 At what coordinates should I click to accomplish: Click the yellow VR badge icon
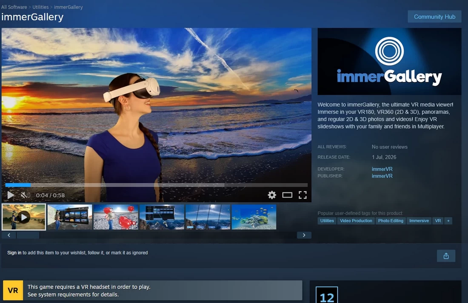(x=13, y=290)
